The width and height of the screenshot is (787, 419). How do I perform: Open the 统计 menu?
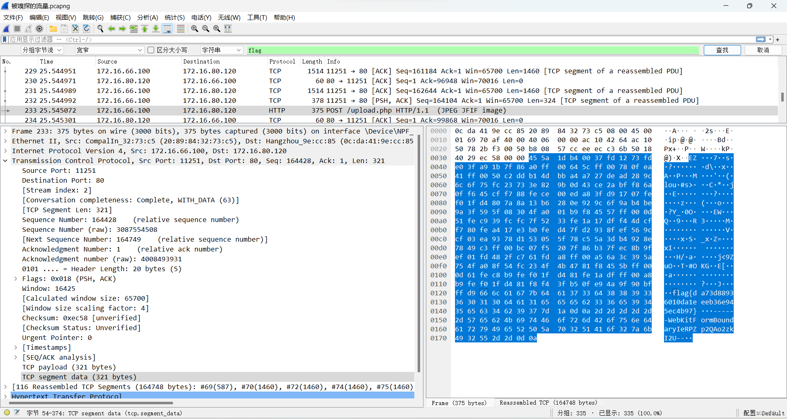[174, 18]
